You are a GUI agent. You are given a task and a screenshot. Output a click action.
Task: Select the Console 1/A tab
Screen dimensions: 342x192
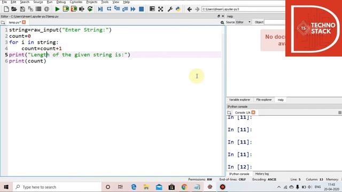[243, 113]
